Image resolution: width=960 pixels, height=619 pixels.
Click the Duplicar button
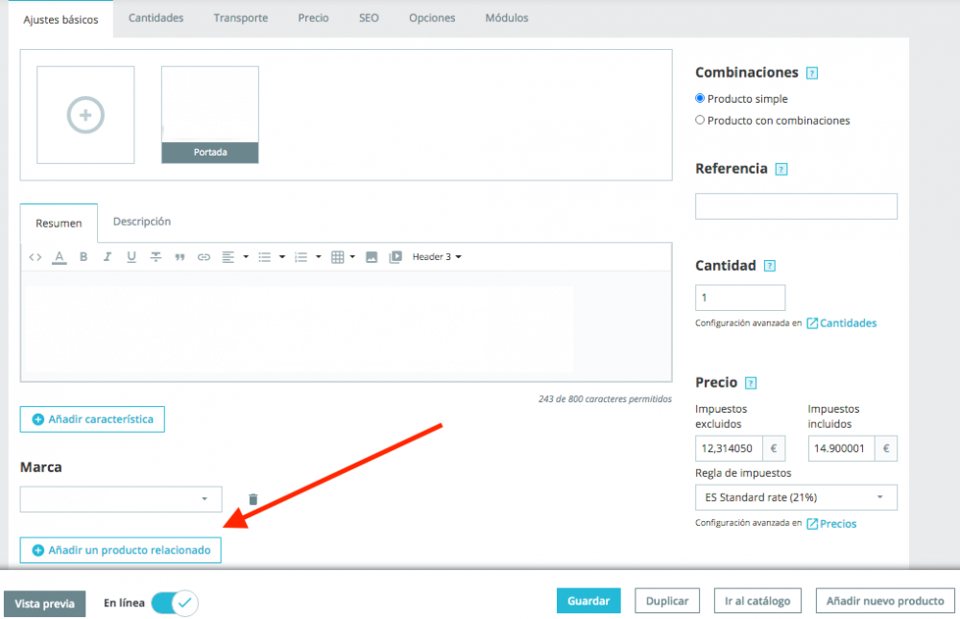point(667,601)
